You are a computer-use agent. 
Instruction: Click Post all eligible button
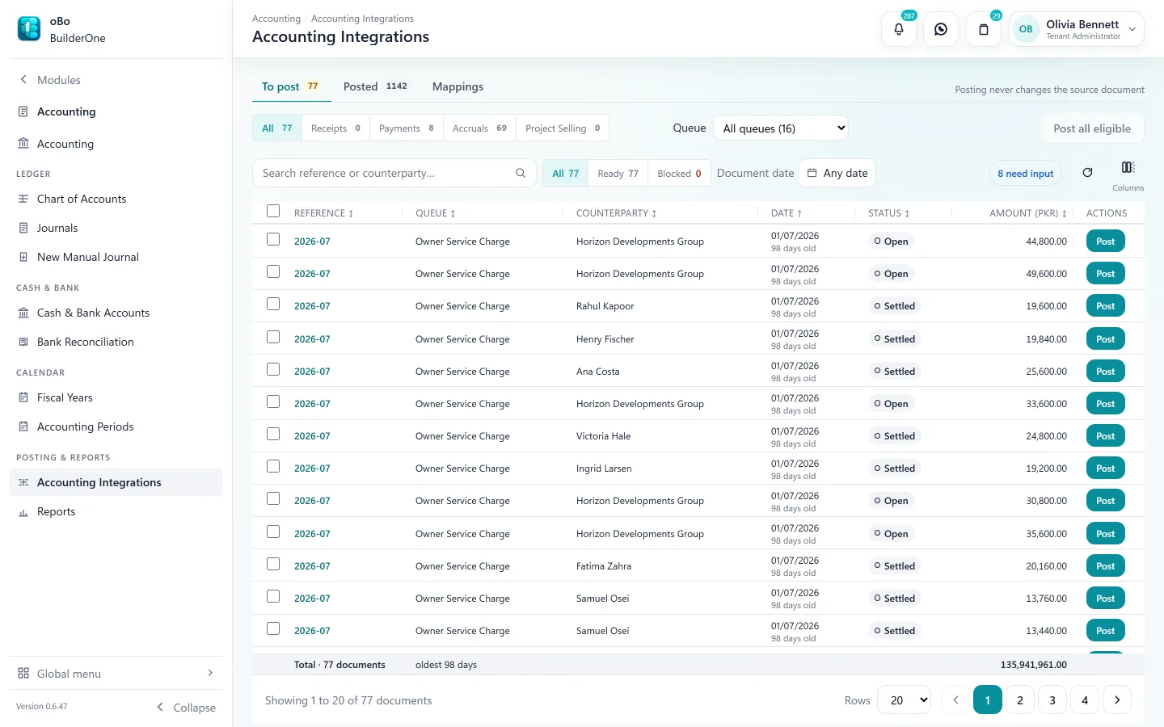coord(1092,128)
